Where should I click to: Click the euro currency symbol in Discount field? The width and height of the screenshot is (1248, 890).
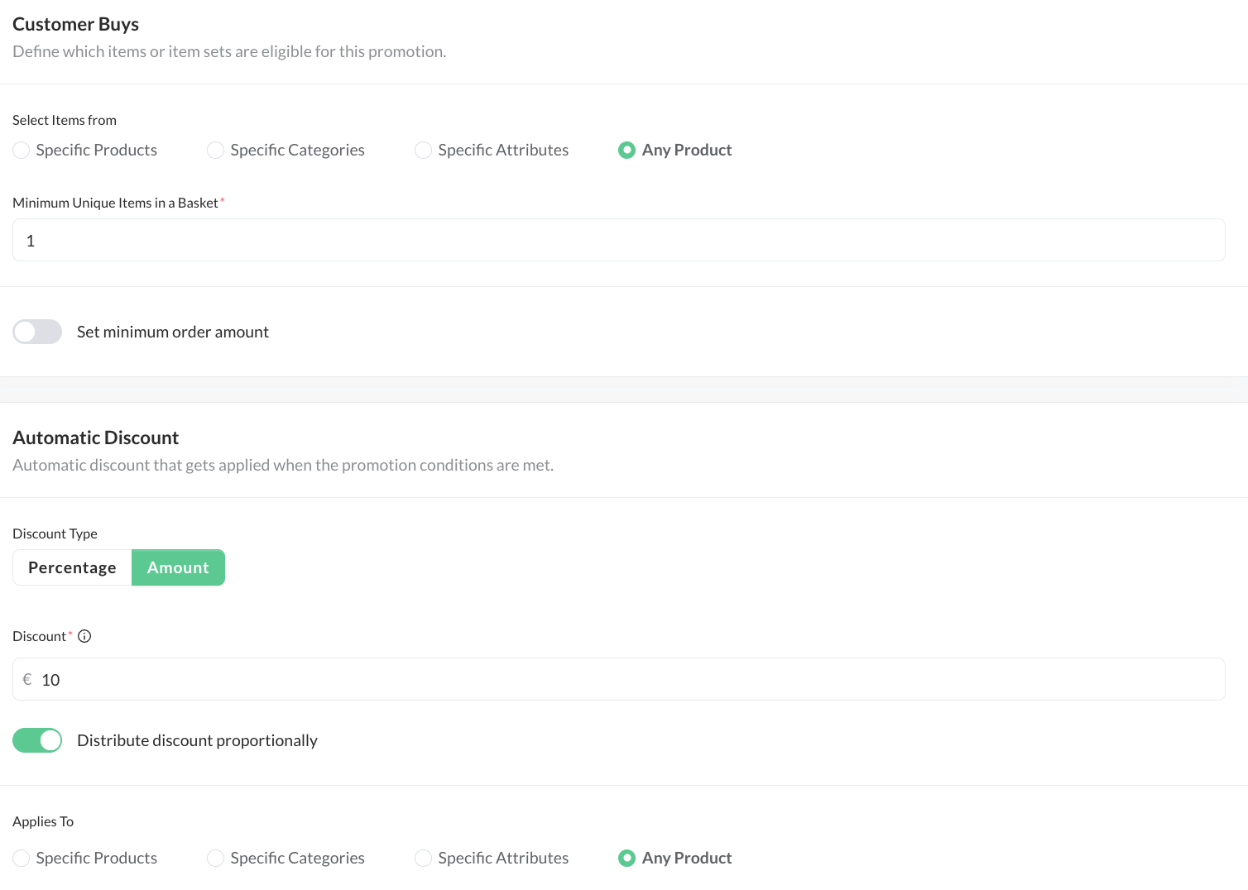click(27, 680)
